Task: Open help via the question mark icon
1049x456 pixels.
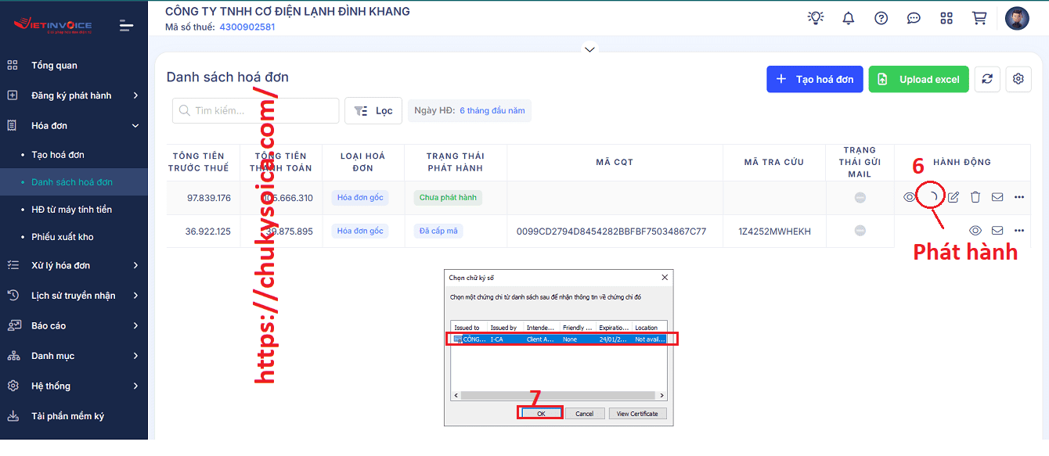Action: [881, 18]
